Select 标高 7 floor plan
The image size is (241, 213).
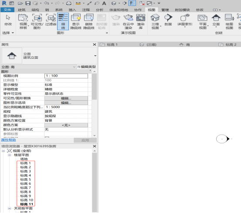tap(26, 188)
